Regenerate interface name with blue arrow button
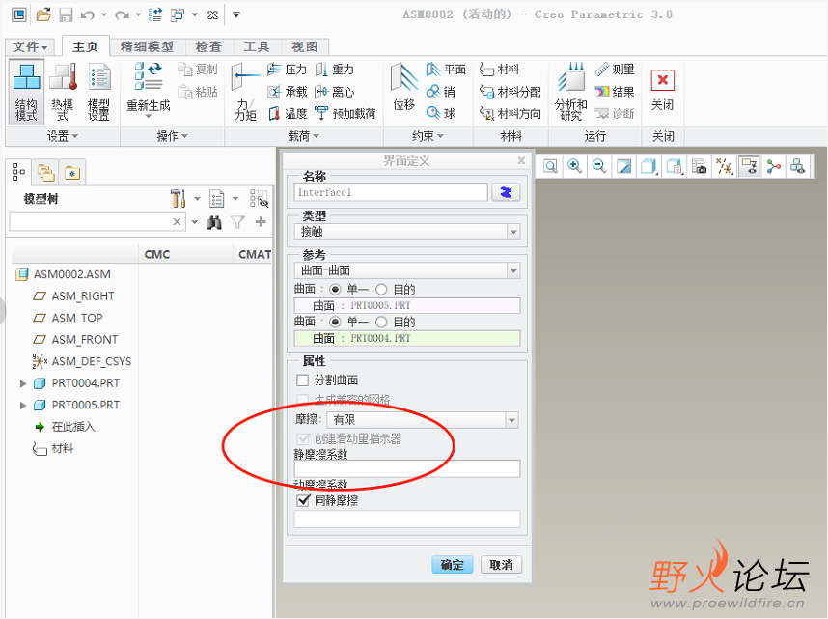828x619 pixels. [x=506, y=192]
